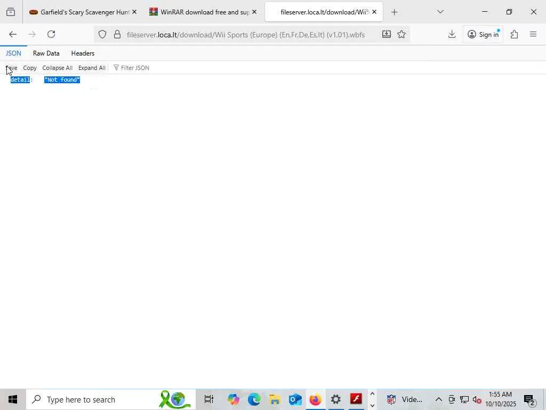The image size is (546, 410).
Task: Open the Downloads panel
Action: pos(452,34)
